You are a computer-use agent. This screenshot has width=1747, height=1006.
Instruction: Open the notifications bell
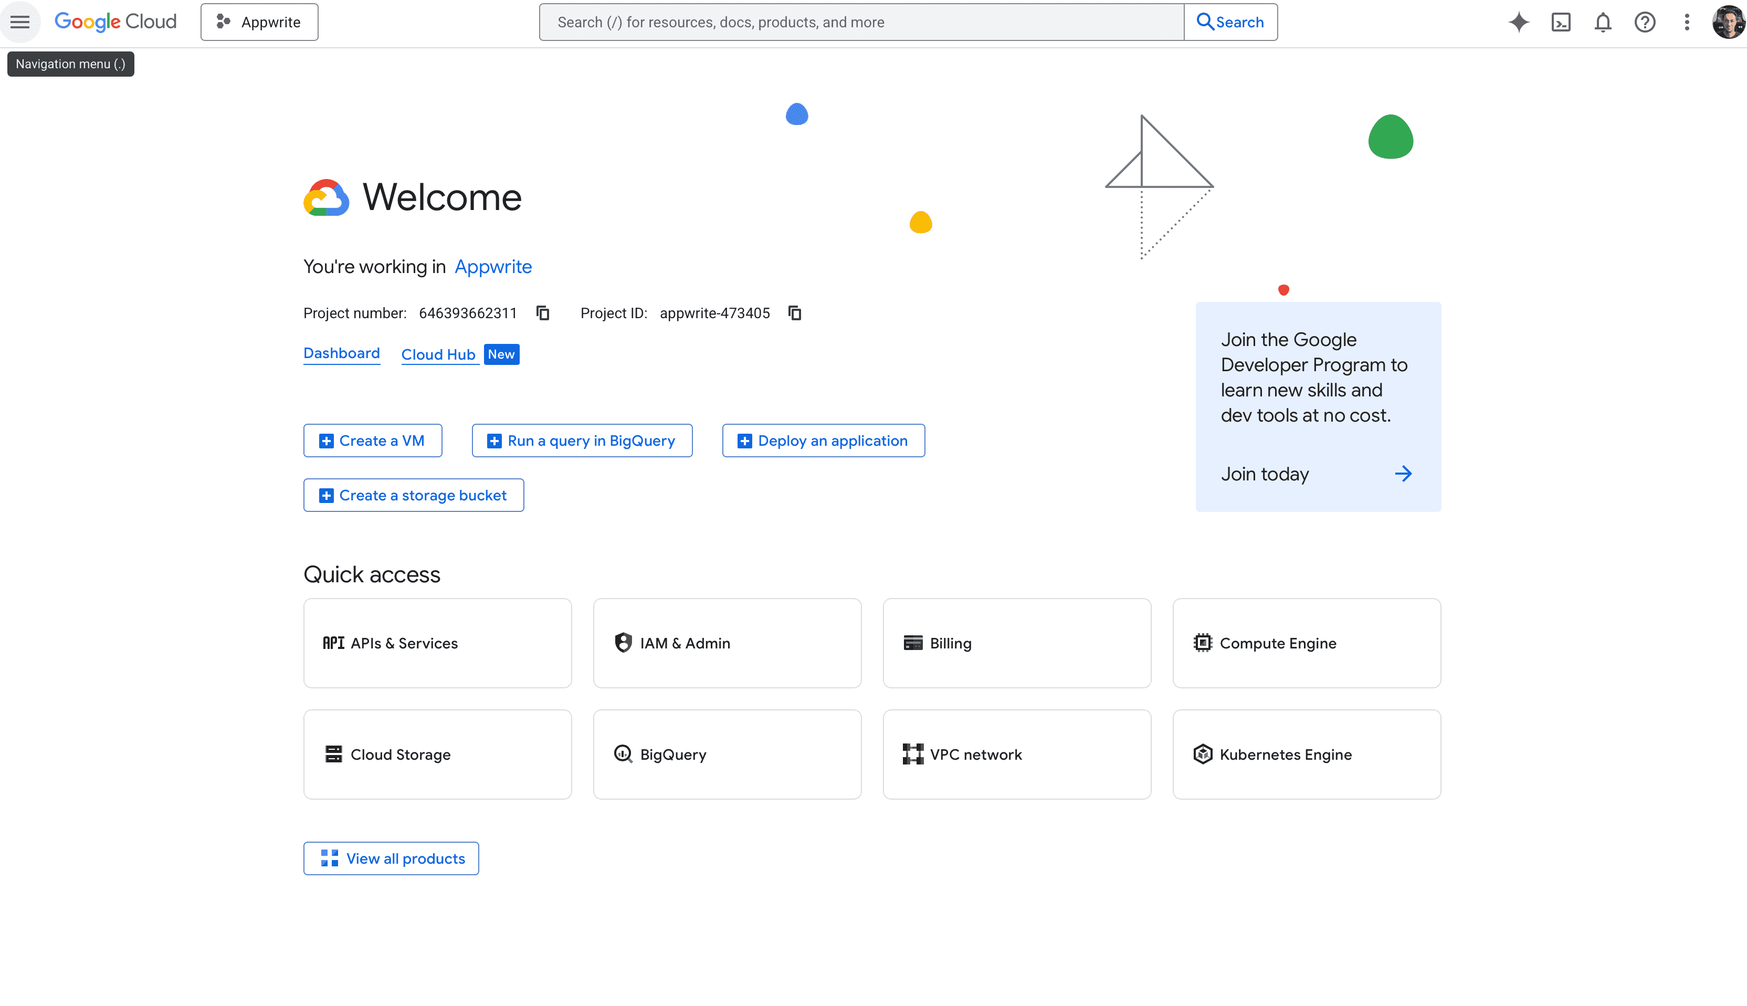(1603, 22)
